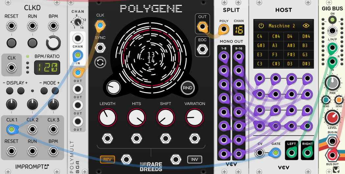Click the Polygene sync loop icon button
Screen dimensions: 345x174
point(100,62)
